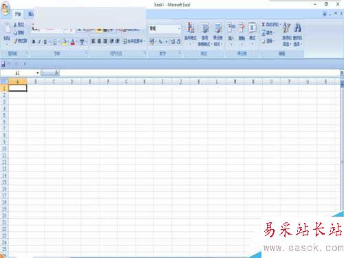Apply a cell border with Borders icon
The width and height of the screenshot is (344, 258).
click(x=55, y=42)
